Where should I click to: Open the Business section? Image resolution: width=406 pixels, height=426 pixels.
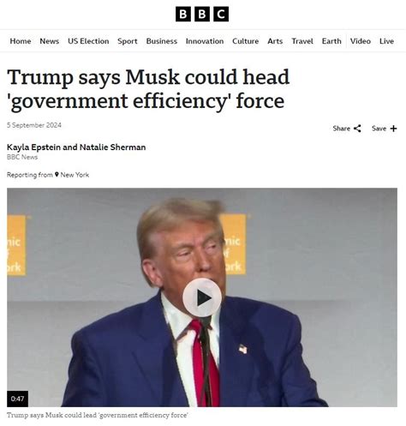coord(162,41)
